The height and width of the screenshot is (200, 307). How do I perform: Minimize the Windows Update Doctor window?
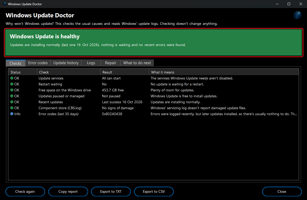(277, 4)
